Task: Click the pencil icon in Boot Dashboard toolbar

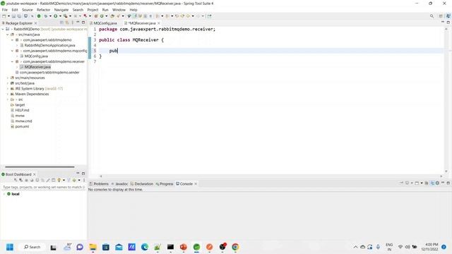Action: tap(48, 181)
